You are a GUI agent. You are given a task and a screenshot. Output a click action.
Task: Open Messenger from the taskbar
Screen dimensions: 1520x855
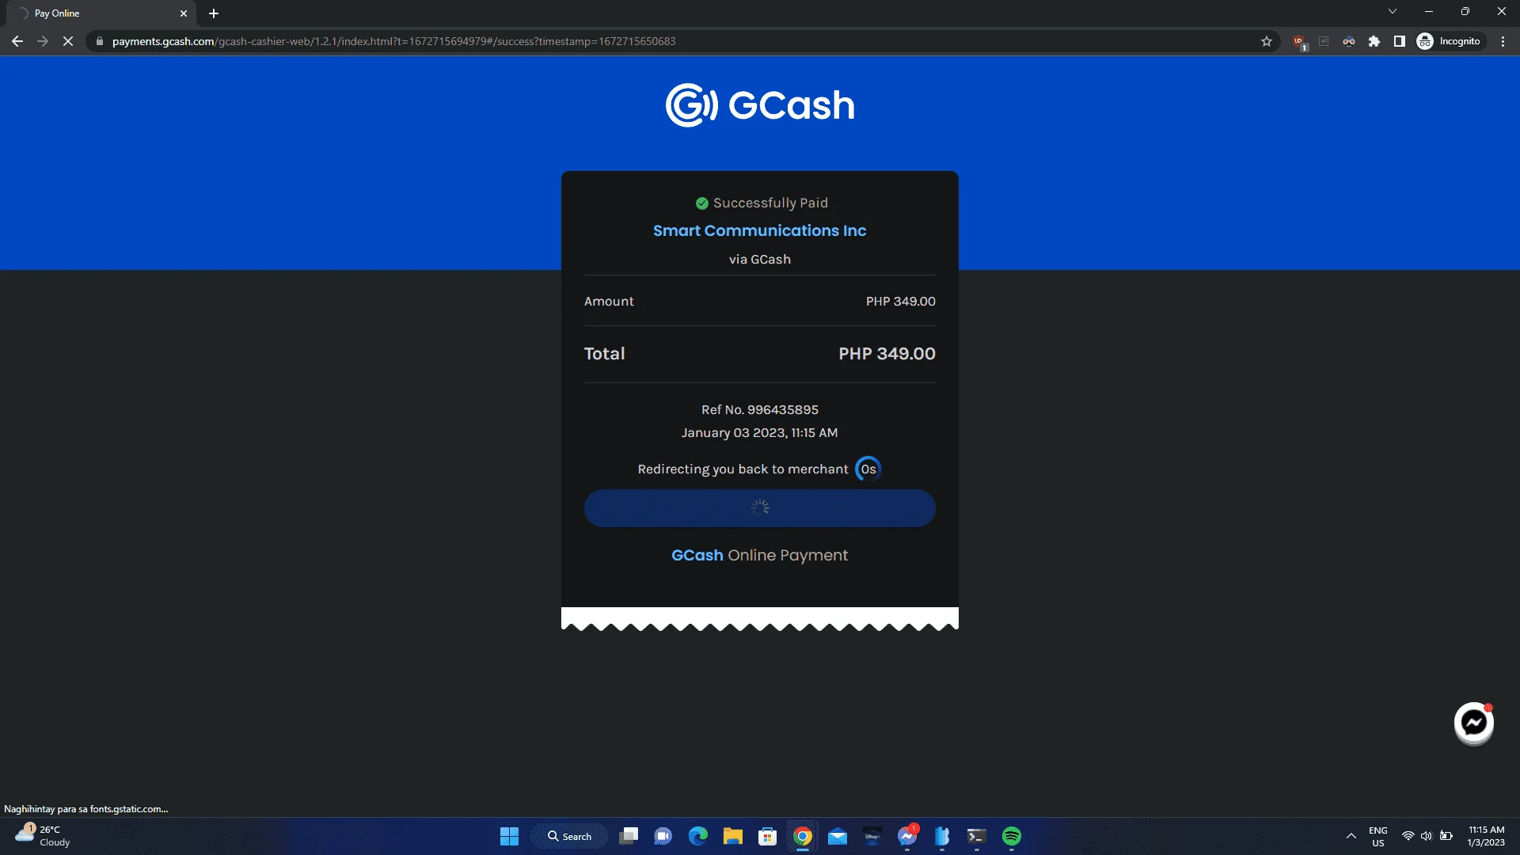coord(907,837)
